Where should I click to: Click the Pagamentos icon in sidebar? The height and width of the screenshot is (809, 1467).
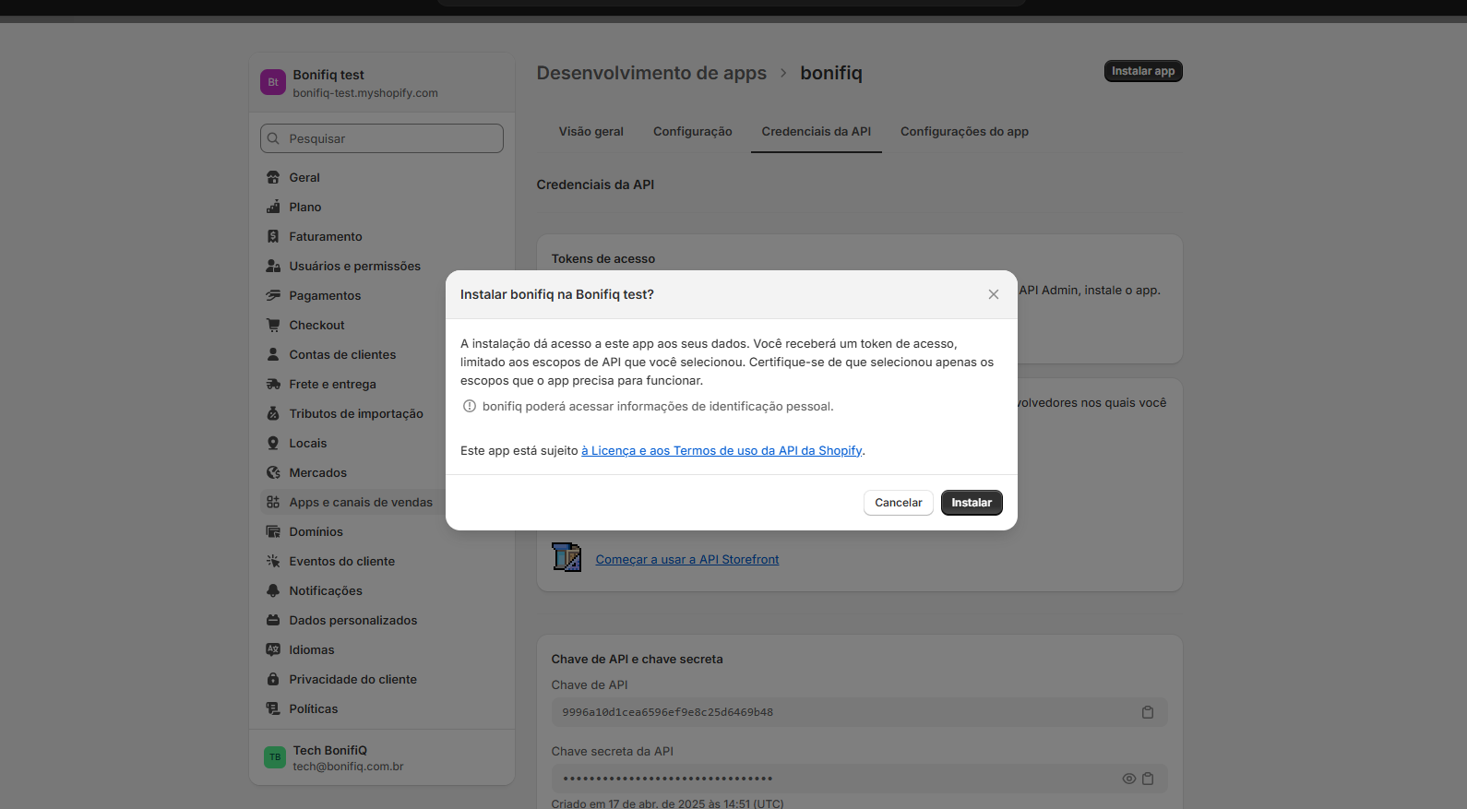pos(273,295)
